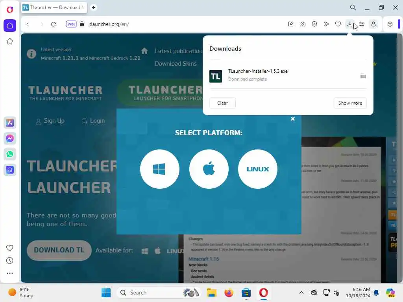Open Download Skins menu link
Viewport: 403px width, 302px height.
click(176, 64)
